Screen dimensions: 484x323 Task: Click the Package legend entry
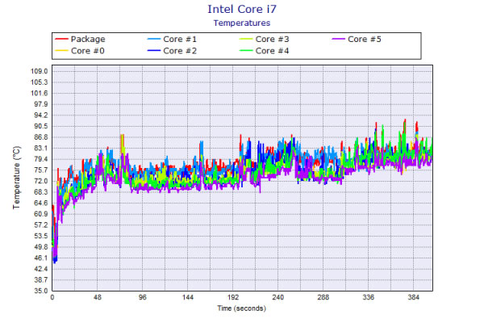coord(80,40)
